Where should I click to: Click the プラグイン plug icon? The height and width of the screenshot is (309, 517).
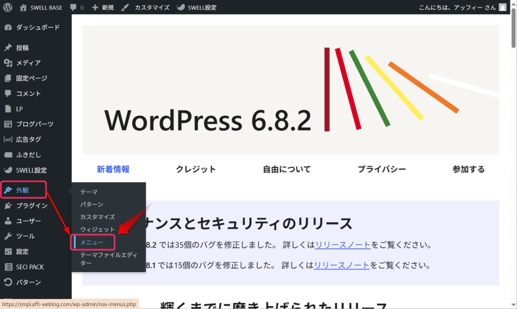click(x=8, y=206)
